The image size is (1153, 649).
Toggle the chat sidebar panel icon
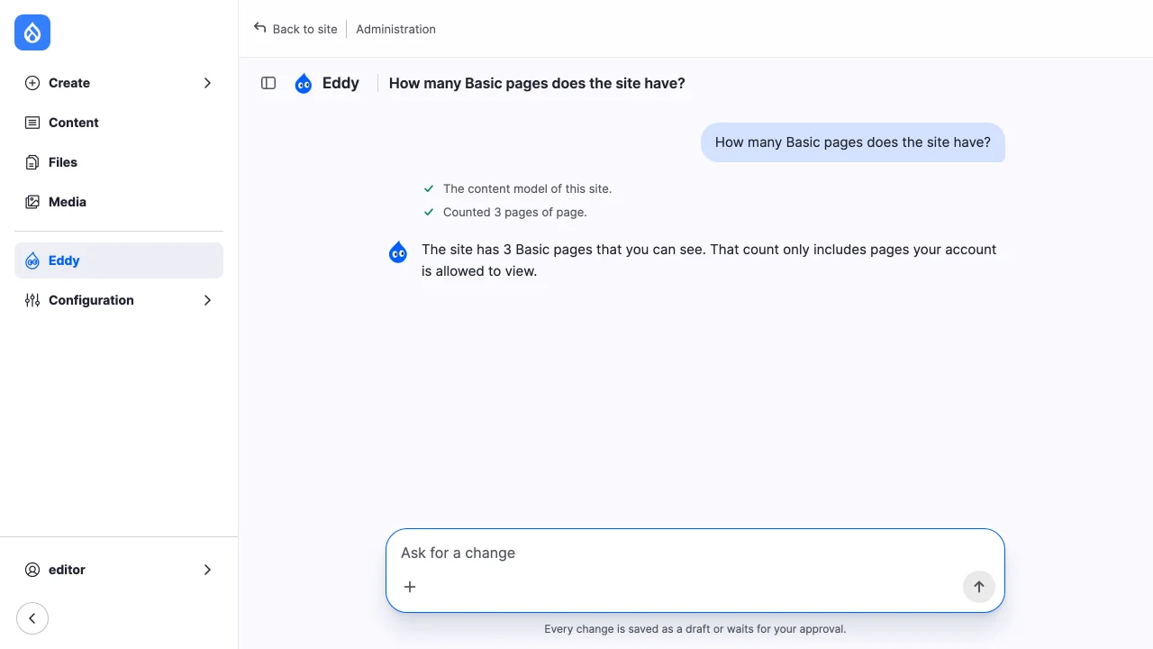click(268, 83)
